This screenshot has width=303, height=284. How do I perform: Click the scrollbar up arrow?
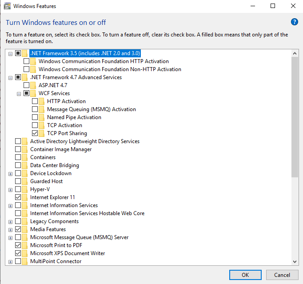tap(295, 53)
